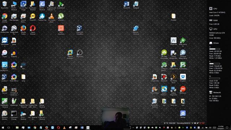231x130 pixels.
Task: Open the VLC media player desktop shortcut
Action: click(x=51, y=18)
